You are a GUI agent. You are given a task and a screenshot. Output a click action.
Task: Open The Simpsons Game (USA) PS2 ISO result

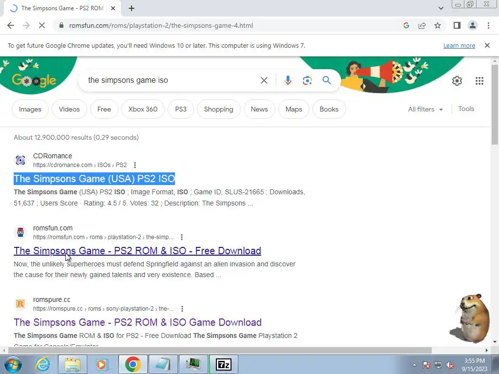click(94, 178)
